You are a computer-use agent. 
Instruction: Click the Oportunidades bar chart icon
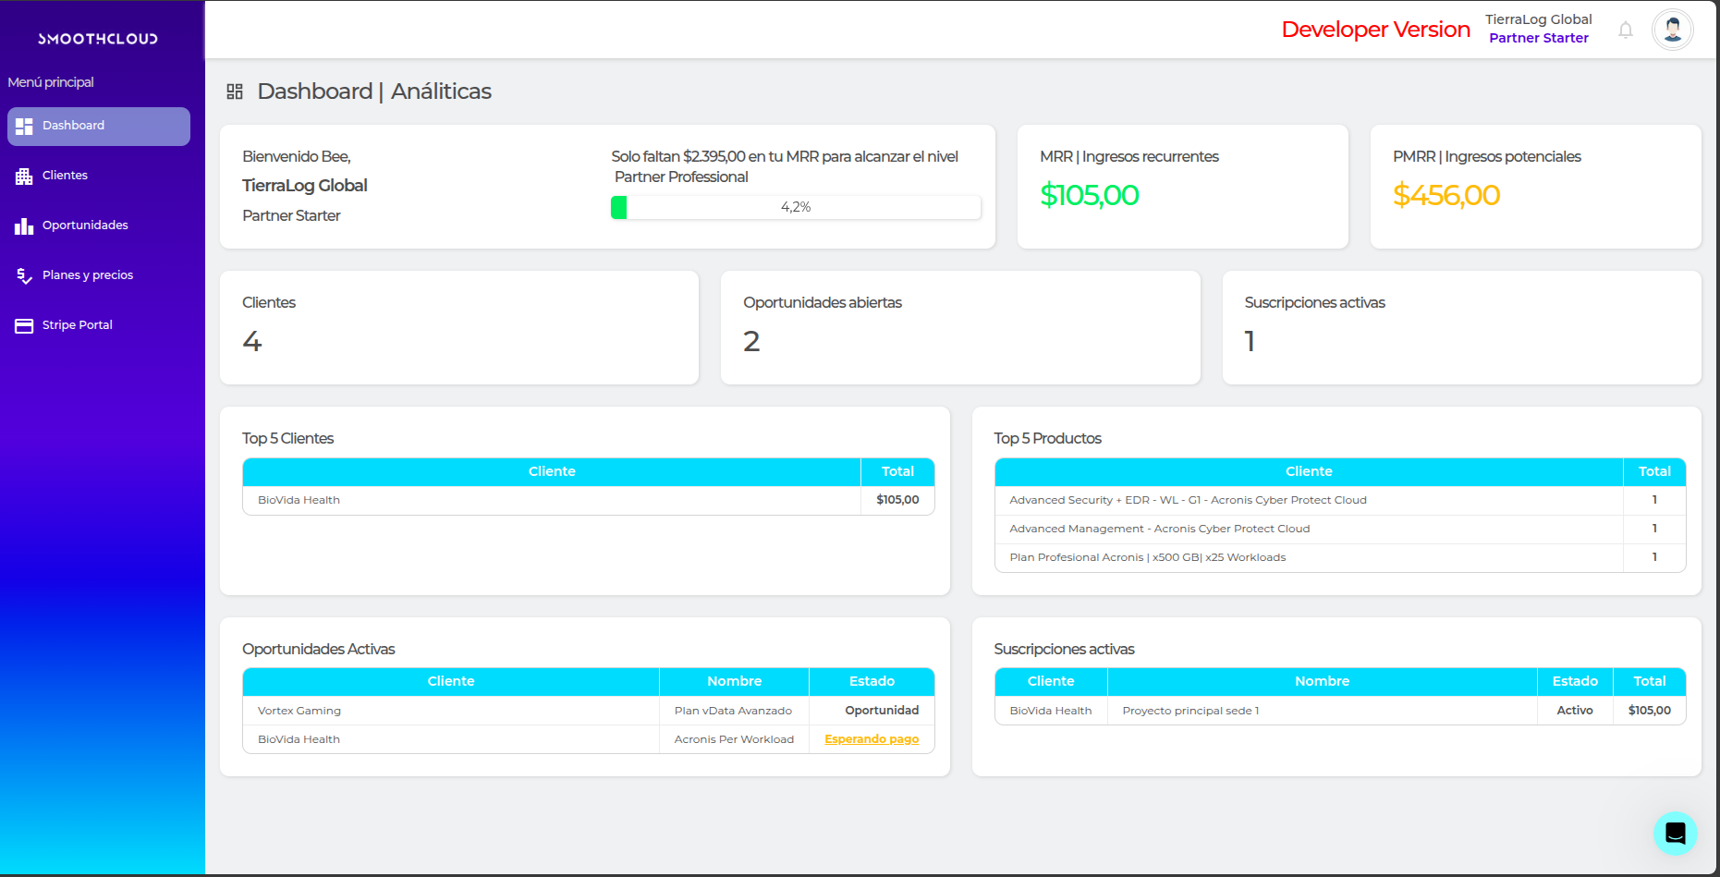point(24,225)
